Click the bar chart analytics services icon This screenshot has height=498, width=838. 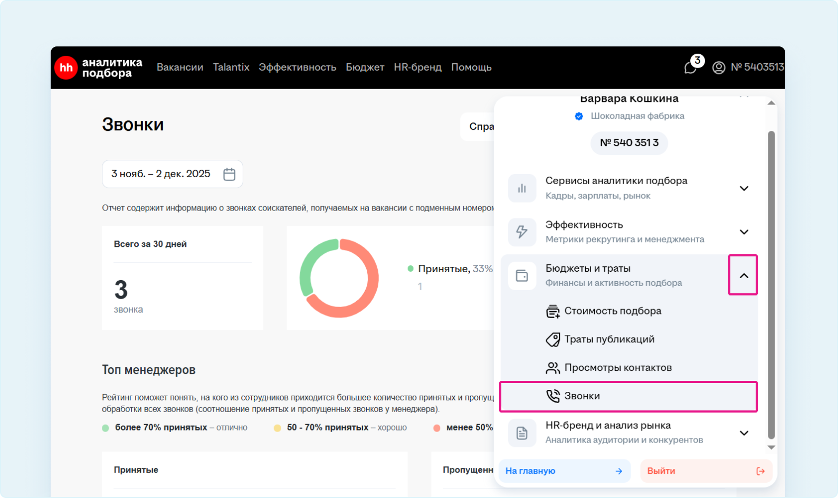point(522,188)
